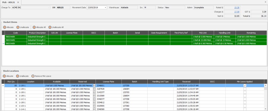The image size is (268, 111).
Task: Sort by Min Leave Applied column header
Action: 245,82
